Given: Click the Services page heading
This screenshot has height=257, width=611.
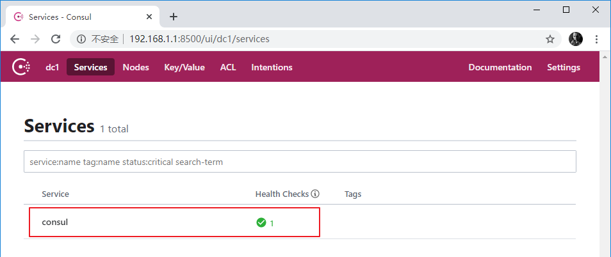Looking at the screenshot, I should pos(59,126).
